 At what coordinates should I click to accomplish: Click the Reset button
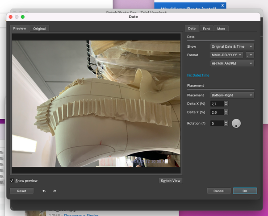click(x=21, y=191)
